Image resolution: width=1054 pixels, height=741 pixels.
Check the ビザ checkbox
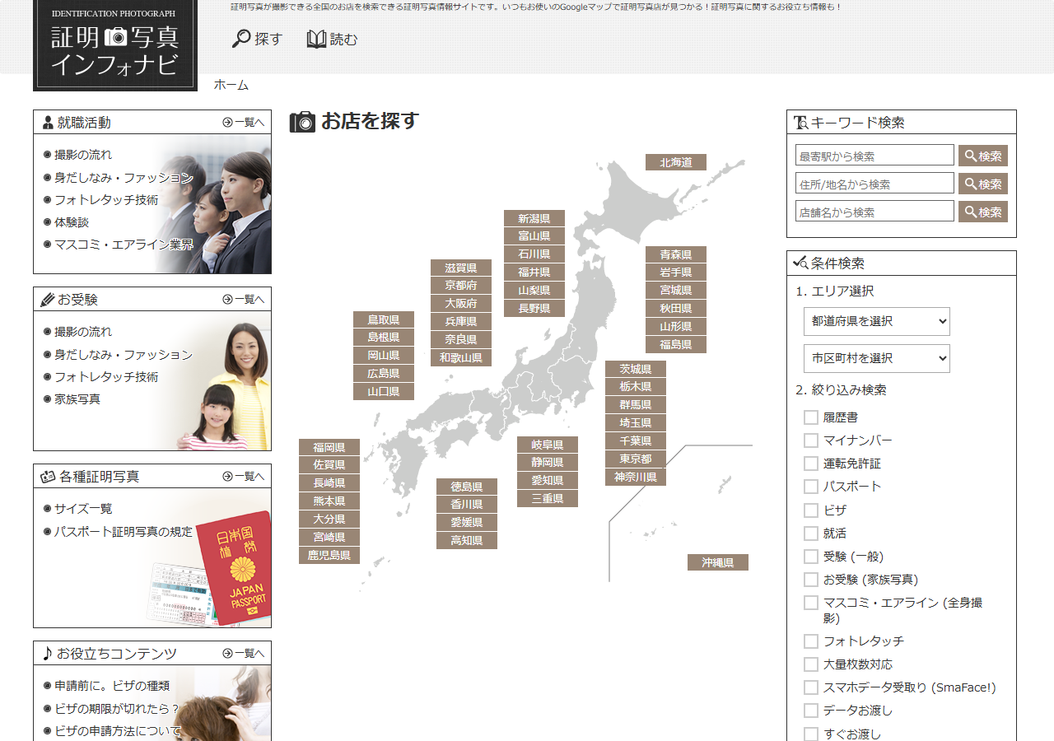[x=811, y=510]
